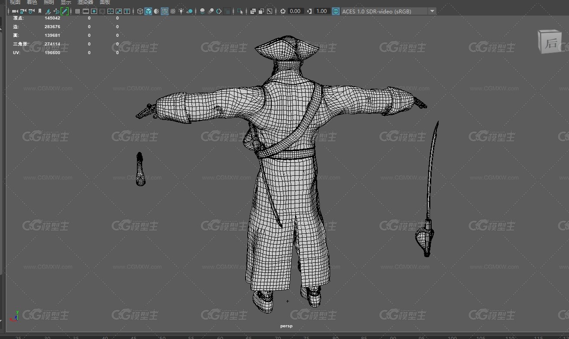The image size is (569, 339).
Task: Toggle the Depth of Field icon
Action: (227, 11)
